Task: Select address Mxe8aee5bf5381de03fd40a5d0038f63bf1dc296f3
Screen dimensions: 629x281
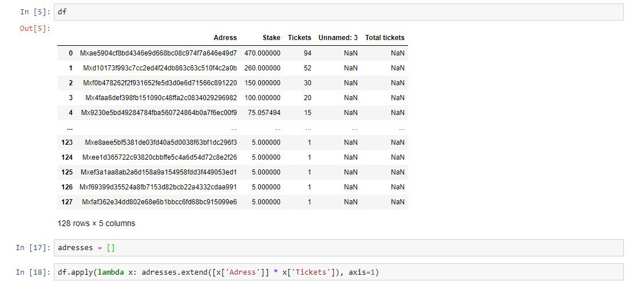Action: (x=161, y=143)
